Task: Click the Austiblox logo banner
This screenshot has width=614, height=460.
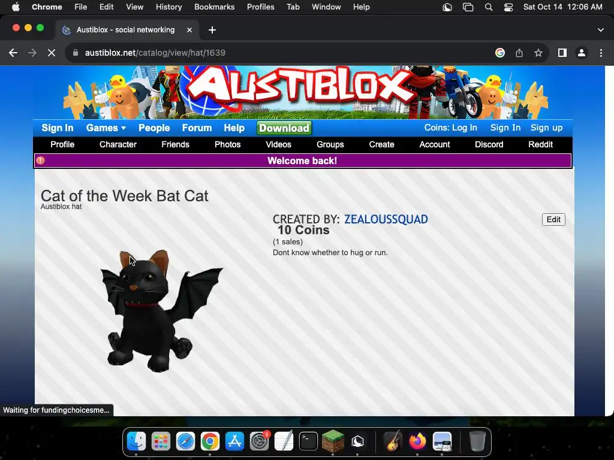Action: (x=302, y=93)
